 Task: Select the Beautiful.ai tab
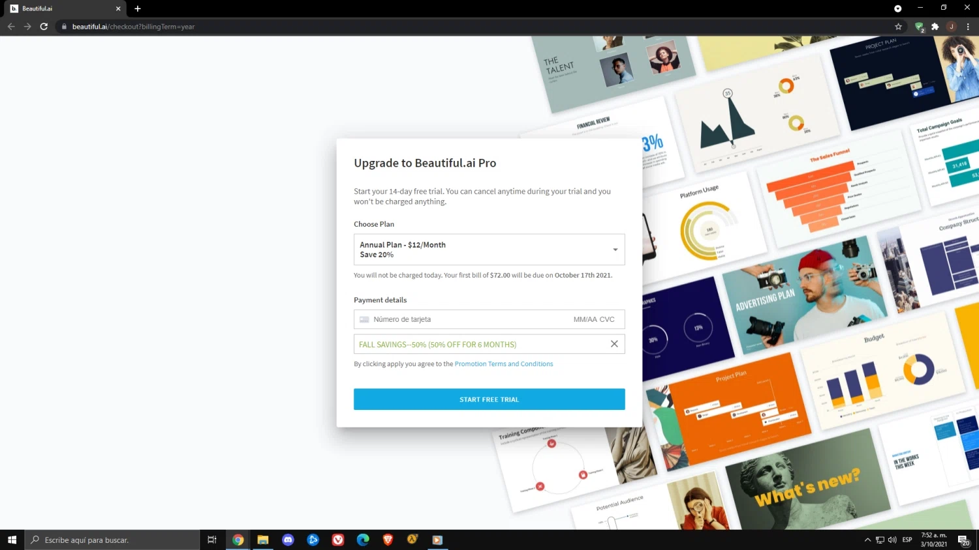tap(65, 8)
